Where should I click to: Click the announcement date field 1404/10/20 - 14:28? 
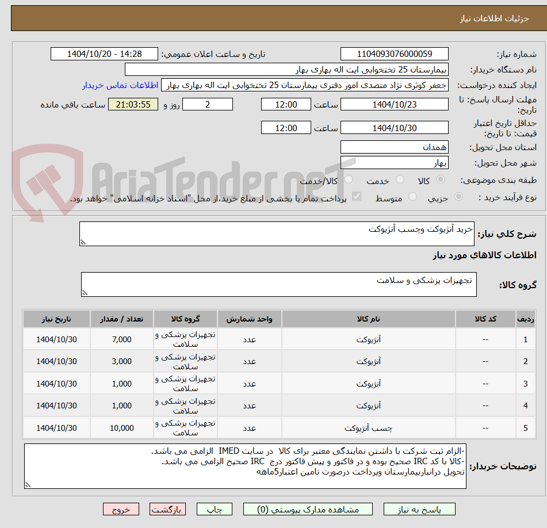[104, 54]
